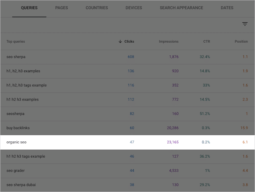Click the 4,533 impressions value
255x192 pixels.
174,171
